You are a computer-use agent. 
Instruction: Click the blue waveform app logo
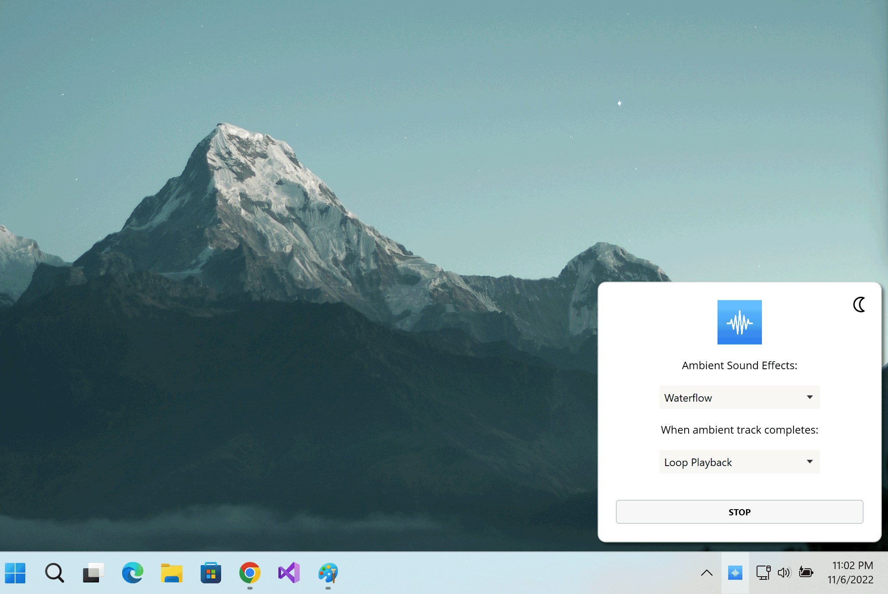pos(739,322)
